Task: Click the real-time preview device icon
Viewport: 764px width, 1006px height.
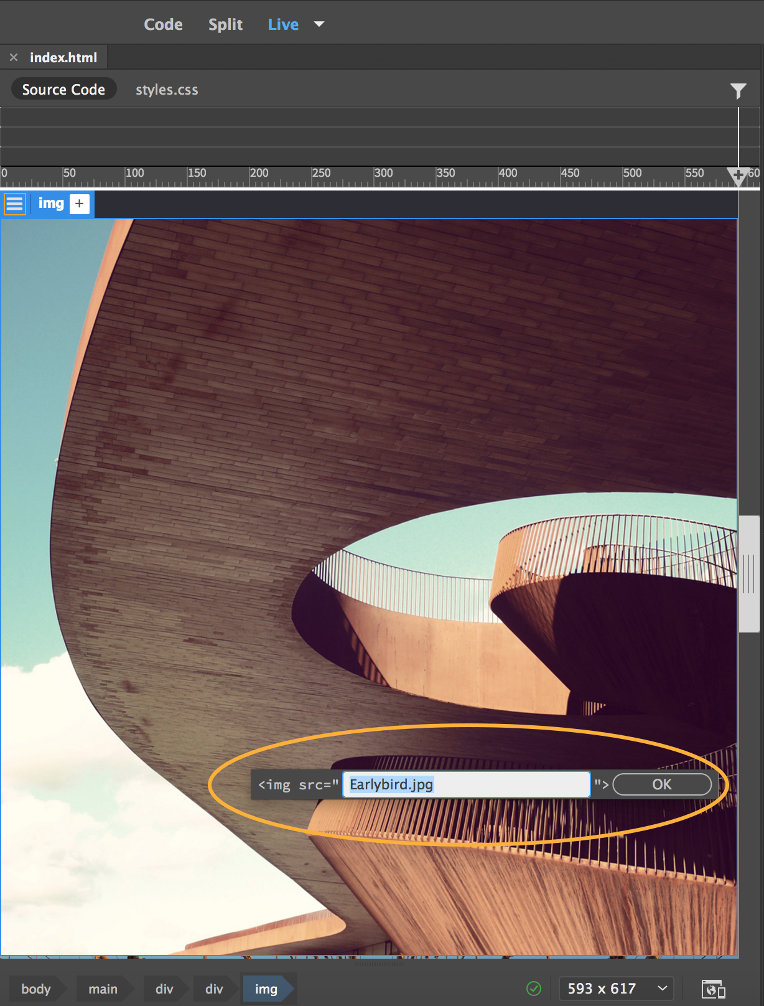Action: (x=713, y=989)
